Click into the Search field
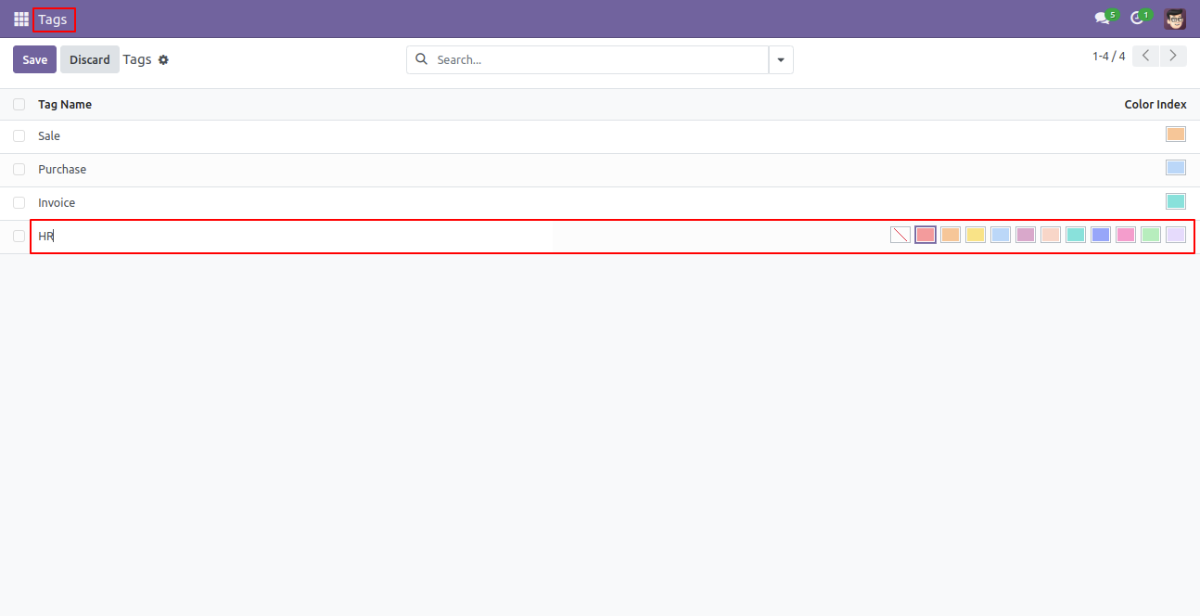The image size is (1200, 616). (x=598, y=59)
